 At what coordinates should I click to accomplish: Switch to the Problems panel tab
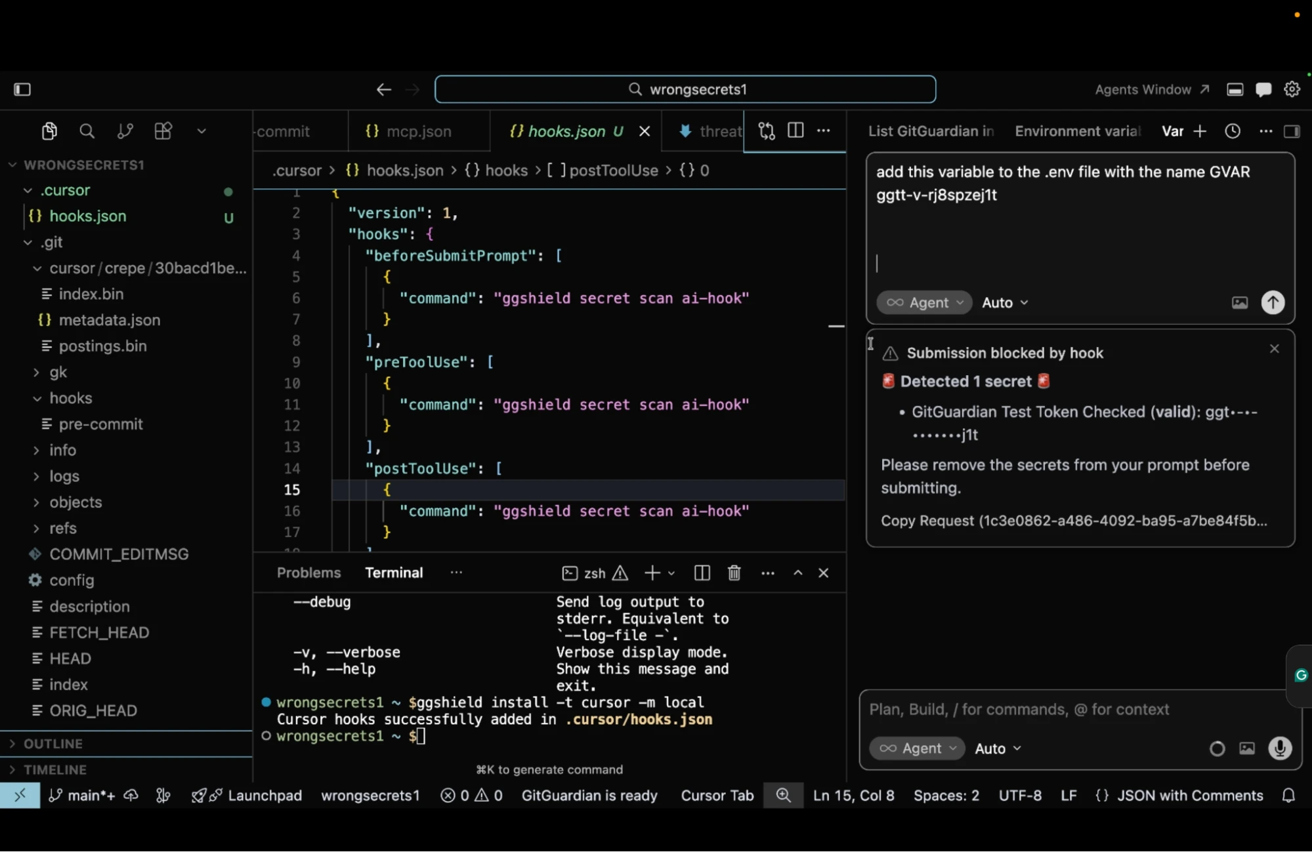point(308,573)
